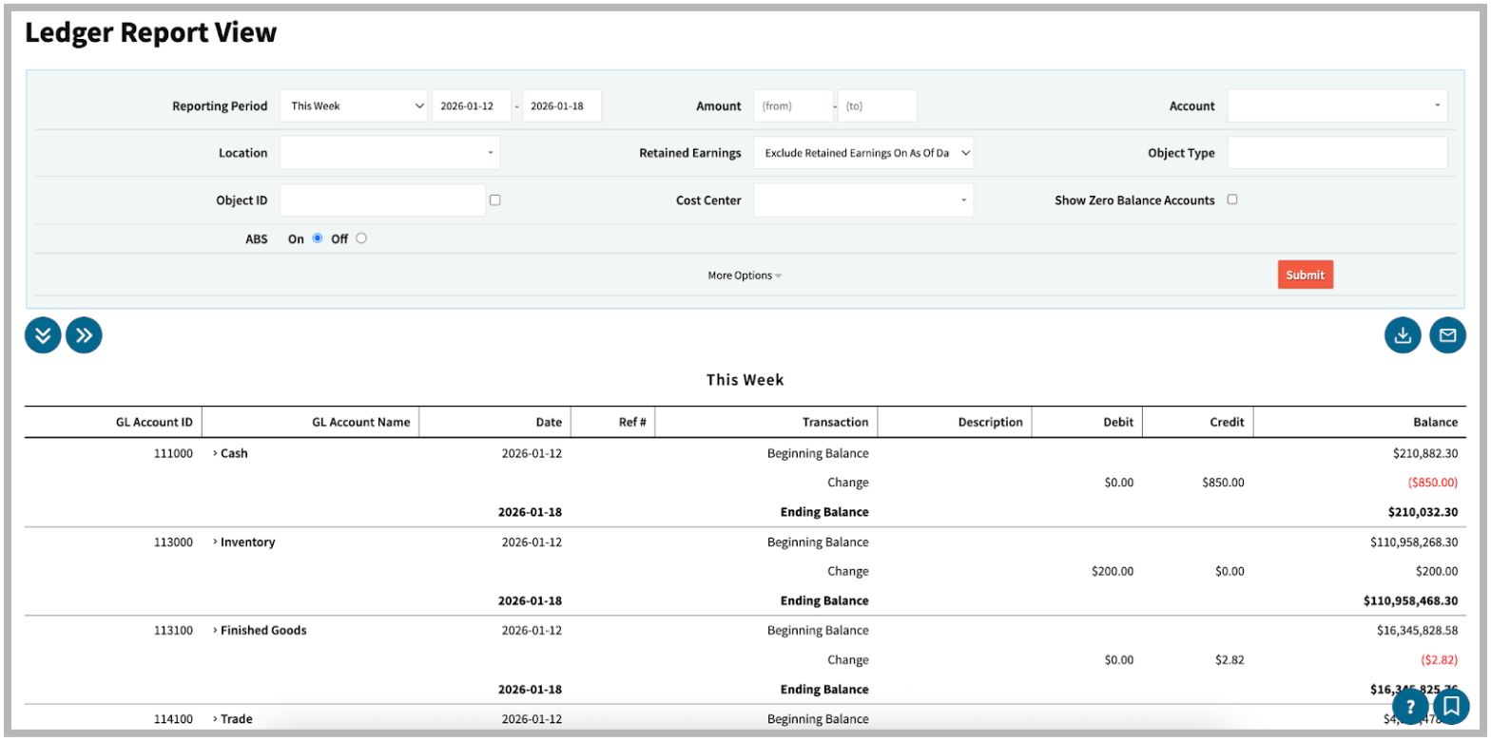1491x741 pixels.
Task: Expand More Options
Action: (745, 275)
